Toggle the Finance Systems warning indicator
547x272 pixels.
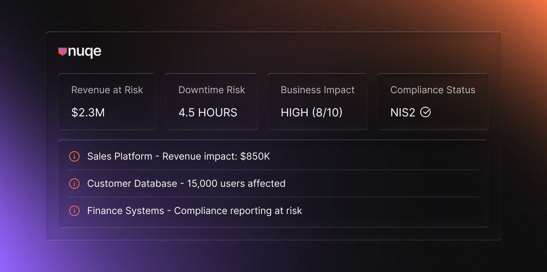(x=74, y=211)
